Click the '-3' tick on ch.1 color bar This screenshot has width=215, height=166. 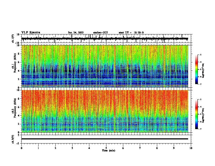tap(200, 55)
